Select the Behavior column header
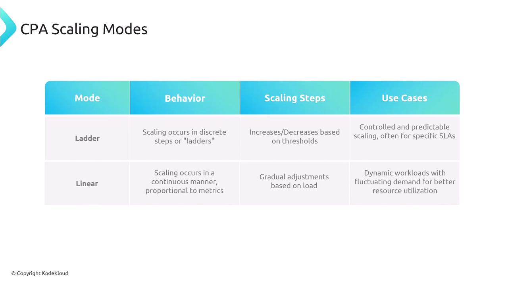This screenshot has width=508, height=286. (185, 98)
